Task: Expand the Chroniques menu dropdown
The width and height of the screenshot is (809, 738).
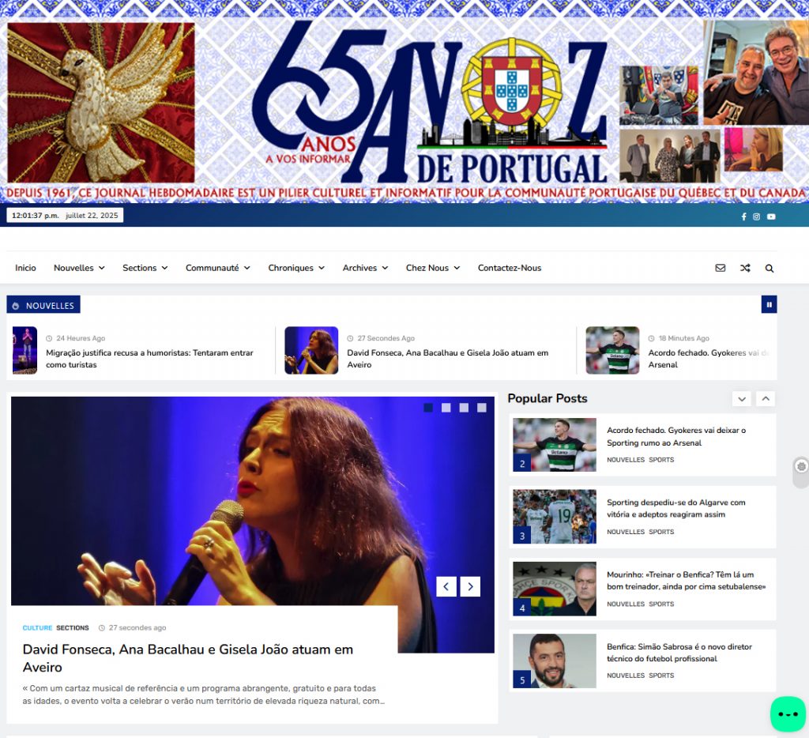Action: click(x=296, y=268)
